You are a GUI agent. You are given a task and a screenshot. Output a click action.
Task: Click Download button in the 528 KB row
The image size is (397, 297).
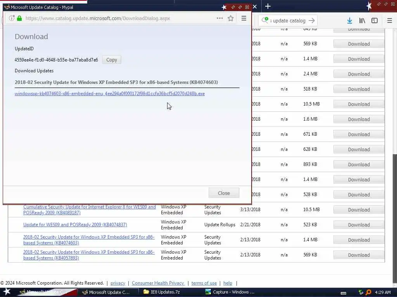click(x=359, y=195)
